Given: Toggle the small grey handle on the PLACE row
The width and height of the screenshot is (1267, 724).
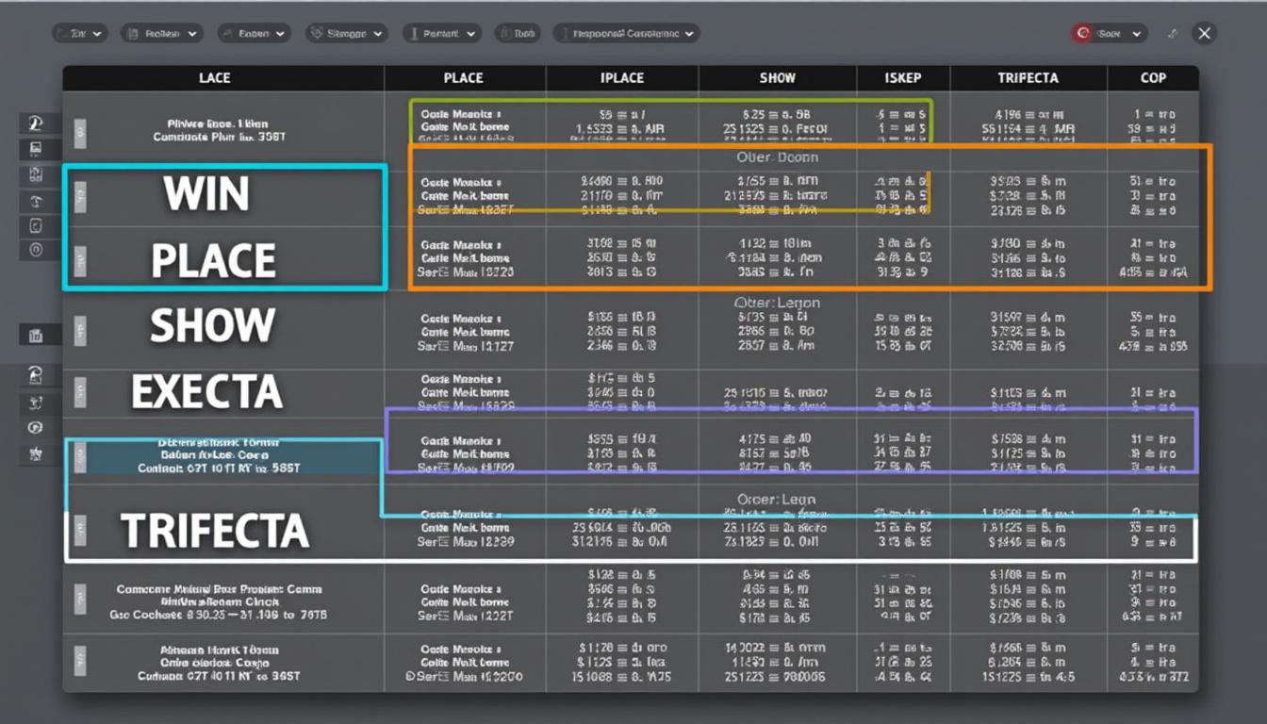Looking at the screenshot, I should [80, 259].
